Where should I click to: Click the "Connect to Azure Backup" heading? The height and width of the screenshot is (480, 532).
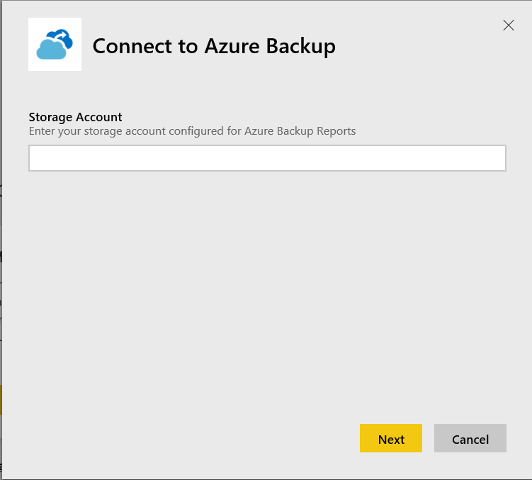coord(214,46)
